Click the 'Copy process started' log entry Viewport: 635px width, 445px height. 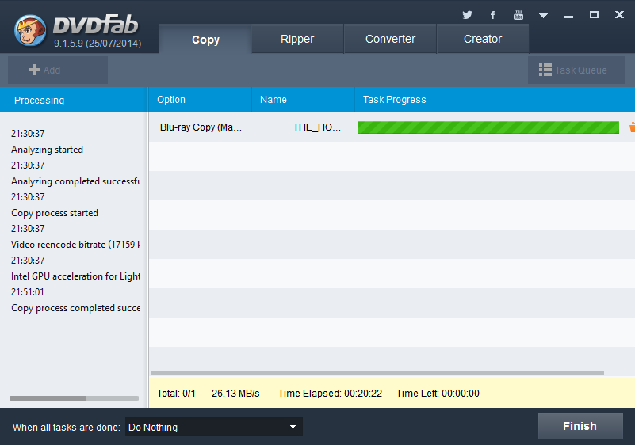[55, 213]
